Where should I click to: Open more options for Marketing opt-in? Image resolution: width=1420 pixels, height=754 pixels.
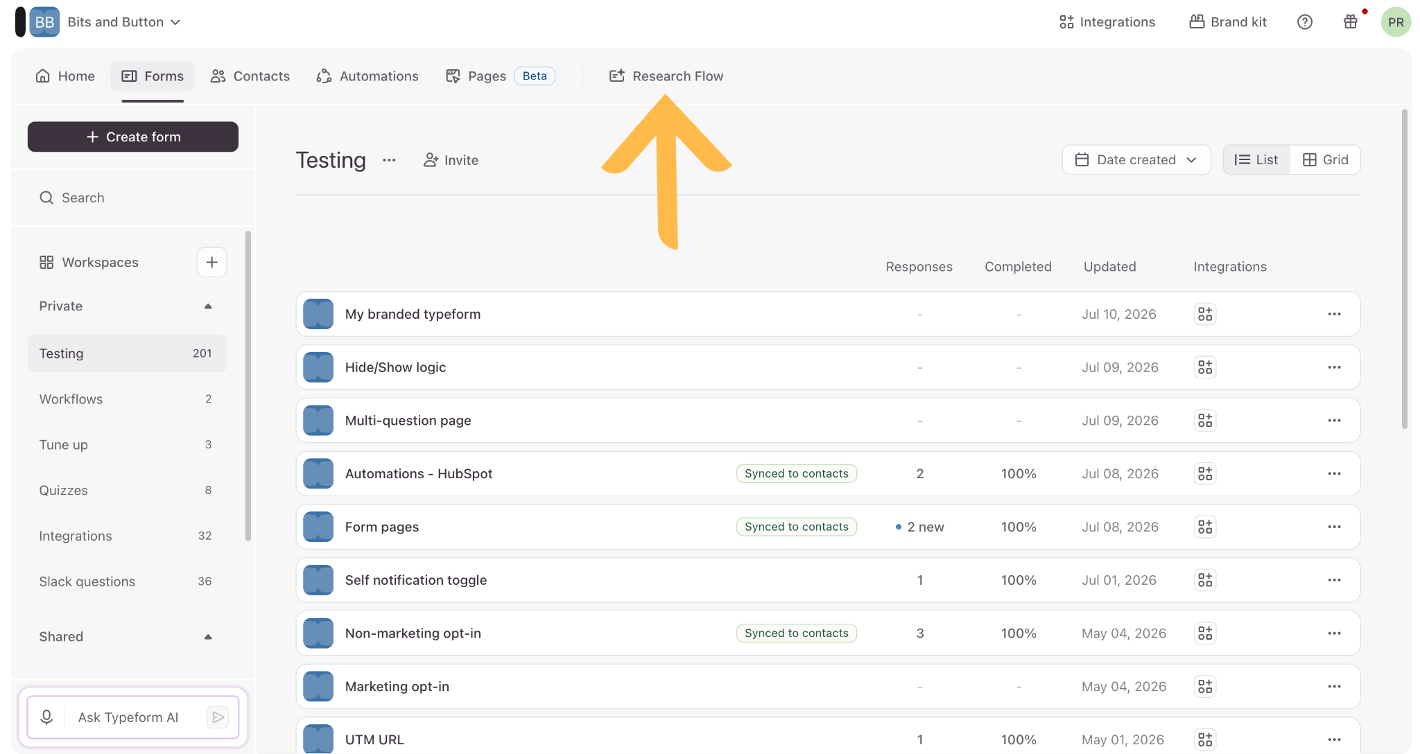coord(1334,687)
